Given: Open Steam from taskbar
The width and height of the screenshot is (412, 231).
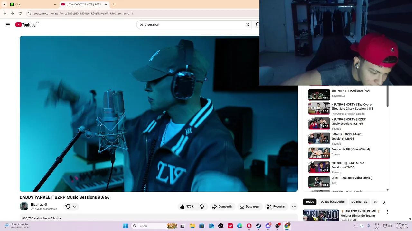Looking at the screenshot, I should (x=258, y=226).
